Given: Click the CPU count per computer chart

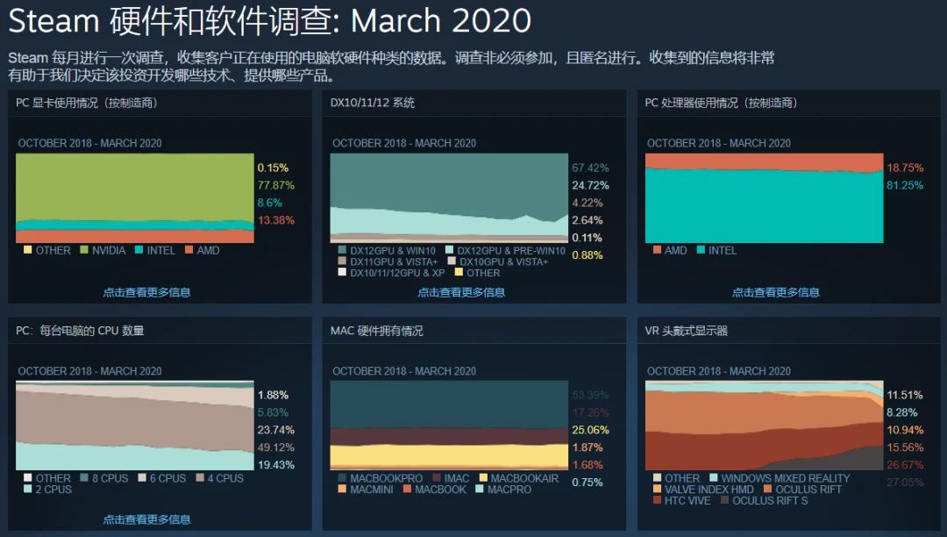Looking at the screenshot, I should (x=135, y=426).
